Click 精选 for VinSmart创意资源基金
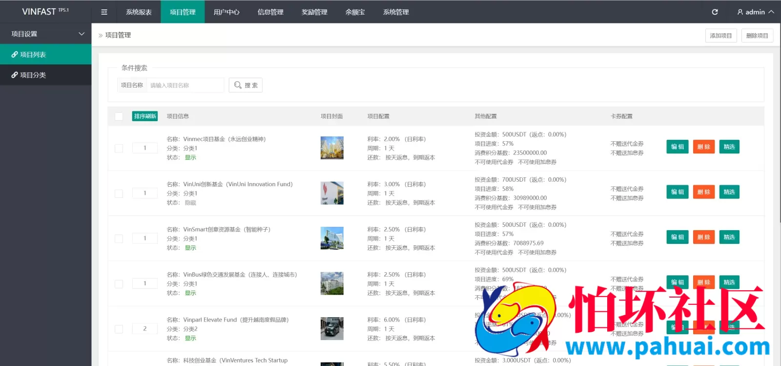Viewport: 781px width, 366px height. click(x=729, y=237)
